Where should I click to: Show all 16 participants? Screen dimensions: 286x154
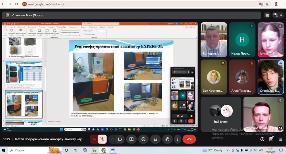pyautogui.click(x=277, y=15)
